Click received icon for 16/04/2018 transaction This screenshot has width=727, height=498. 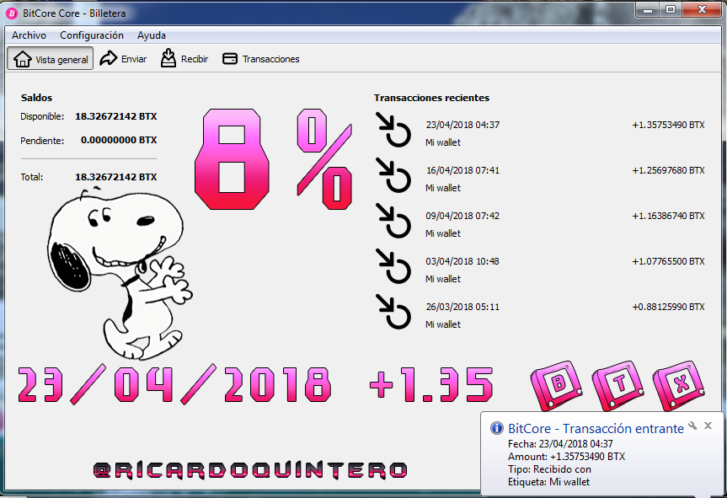coord(393,175)
